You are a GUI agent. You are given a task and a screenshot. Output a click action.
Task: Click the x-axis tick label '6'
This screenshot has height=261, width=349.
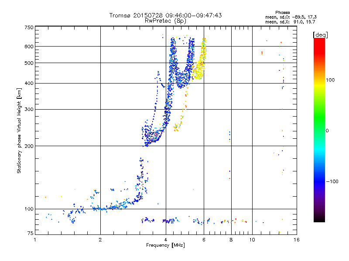(204, 240)
